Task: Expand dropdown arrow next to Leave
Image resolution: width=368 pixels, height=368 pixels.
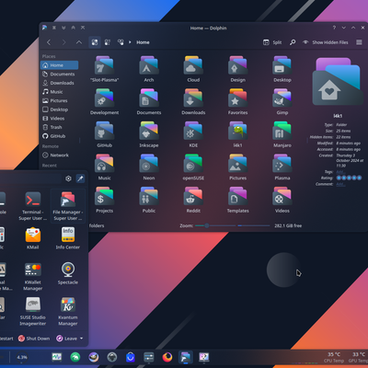Action: (81, 339)
